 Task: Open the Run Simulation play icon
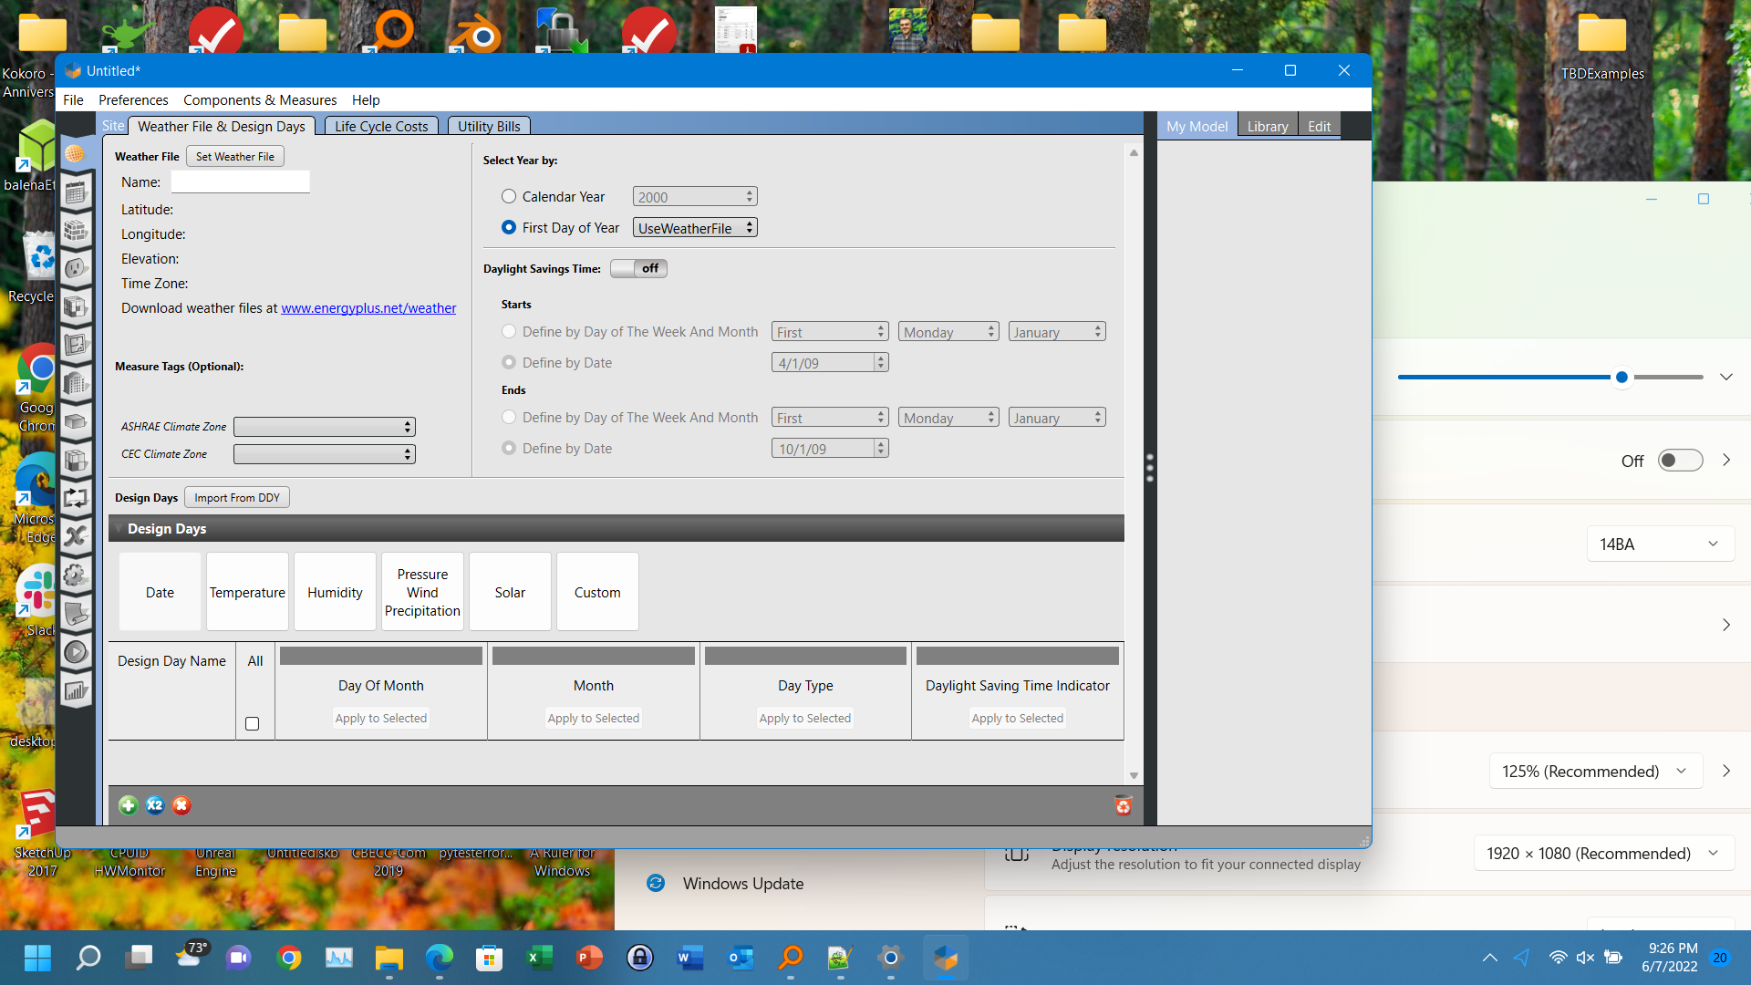tap(76, 652)
